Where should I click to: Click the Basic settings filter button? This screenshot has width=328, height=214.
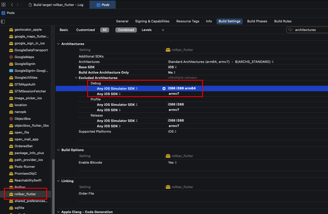[64, 30]
